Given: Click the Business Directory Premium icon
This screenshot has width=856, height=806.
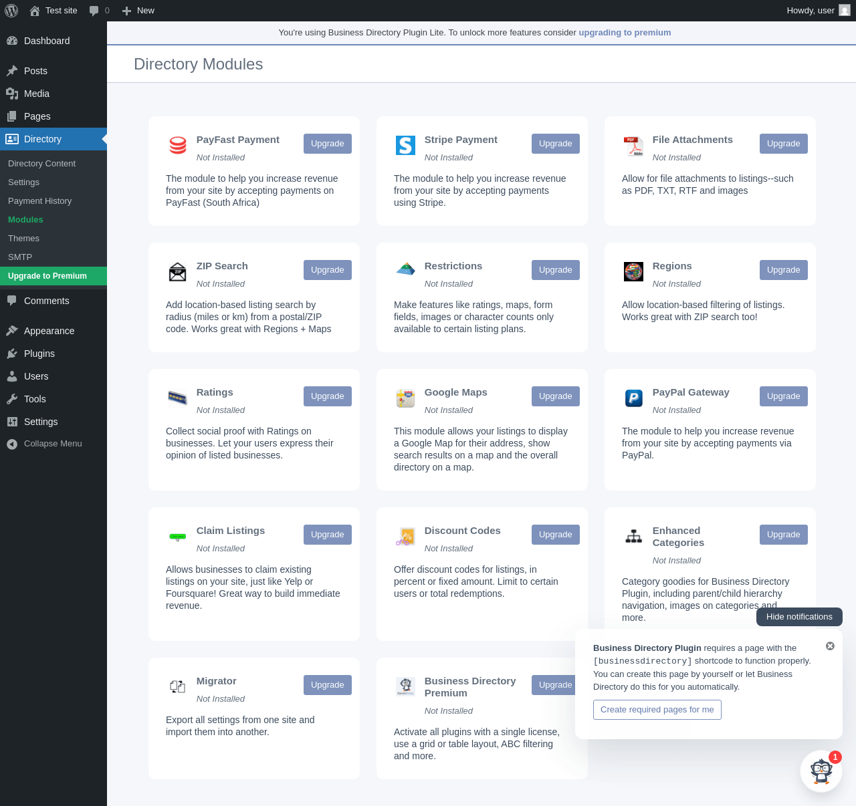Looking at the screenshot, I should pos(406,686).
